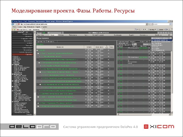This screenshot has height=137, width=183.
Task: Switch to the Карточка tab
Action: click(40, 35)
